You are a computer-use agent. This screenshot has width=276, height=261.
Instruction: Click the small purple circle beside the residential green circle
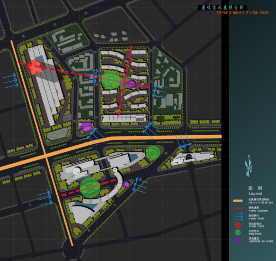(x=132, y=84)
